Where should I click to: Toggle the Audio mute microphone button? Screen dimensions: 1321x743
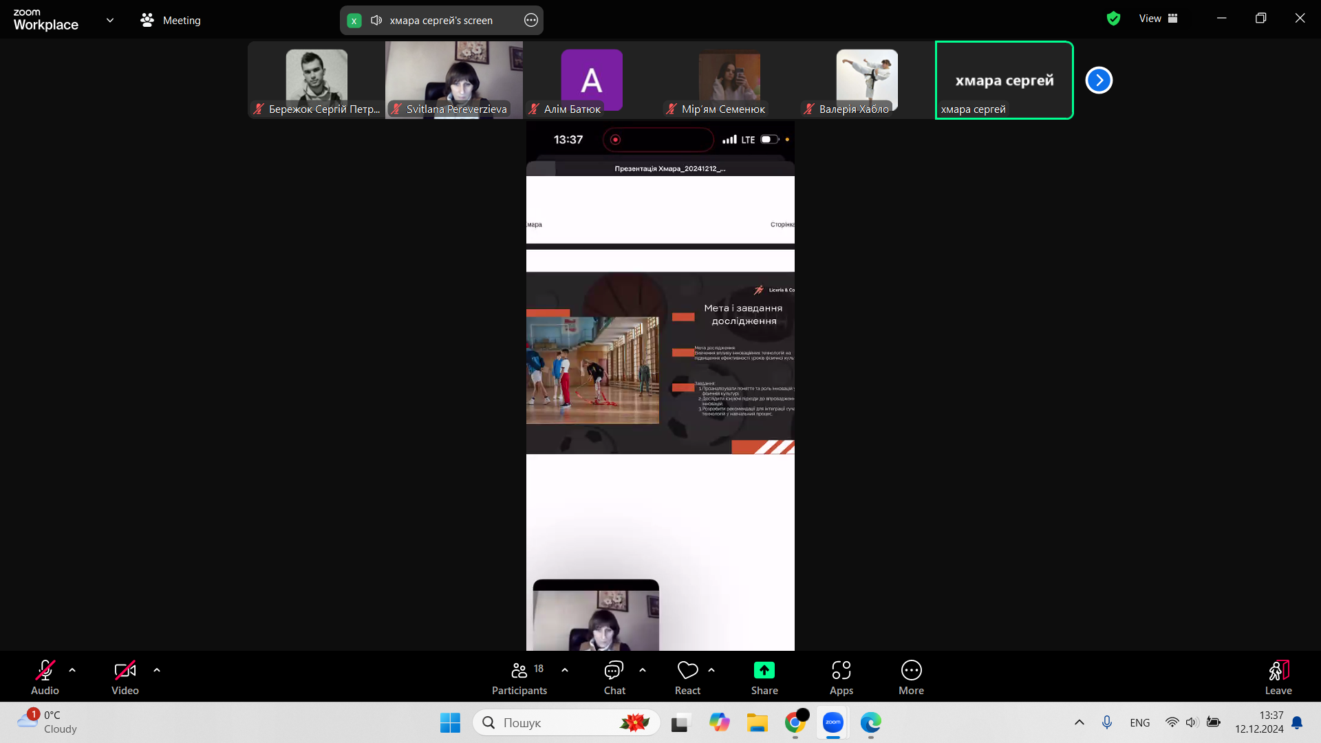click(x=45, y=671)
